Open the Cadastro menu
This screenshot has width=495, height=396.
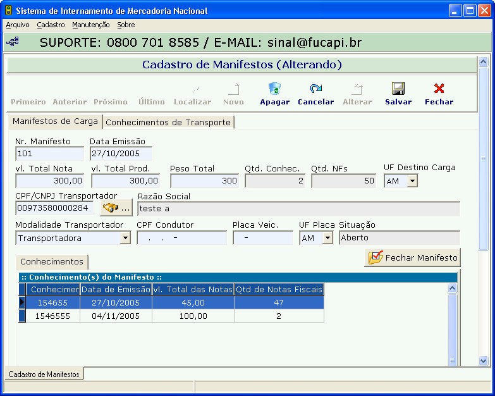click(x=51, y=25)
